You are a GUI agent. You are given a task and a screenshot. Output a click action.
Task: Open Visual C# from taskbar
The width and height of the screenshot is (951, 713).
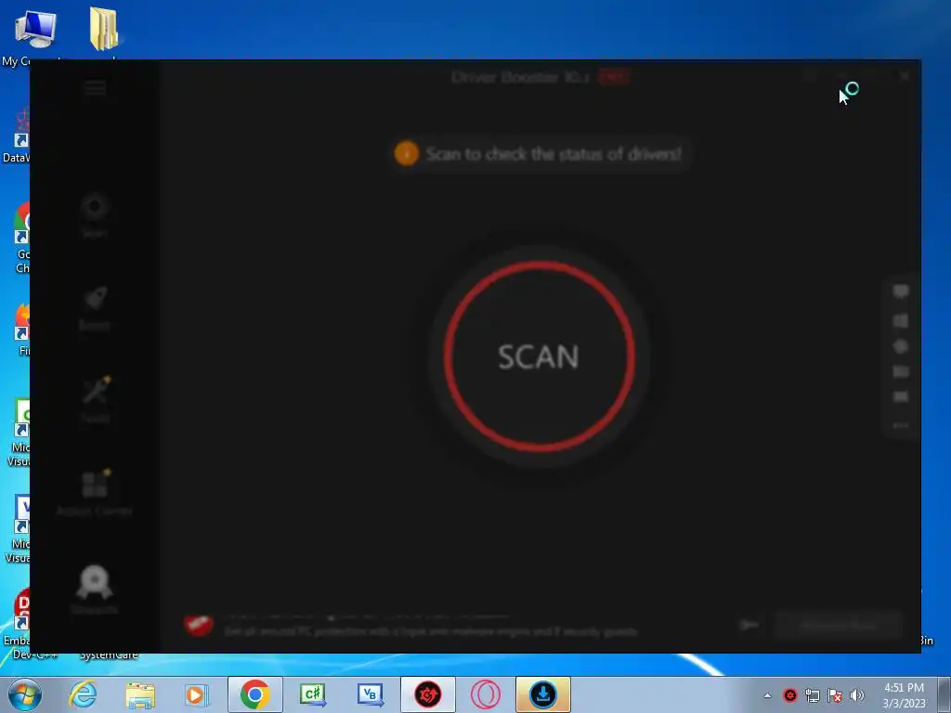(312, 694)
